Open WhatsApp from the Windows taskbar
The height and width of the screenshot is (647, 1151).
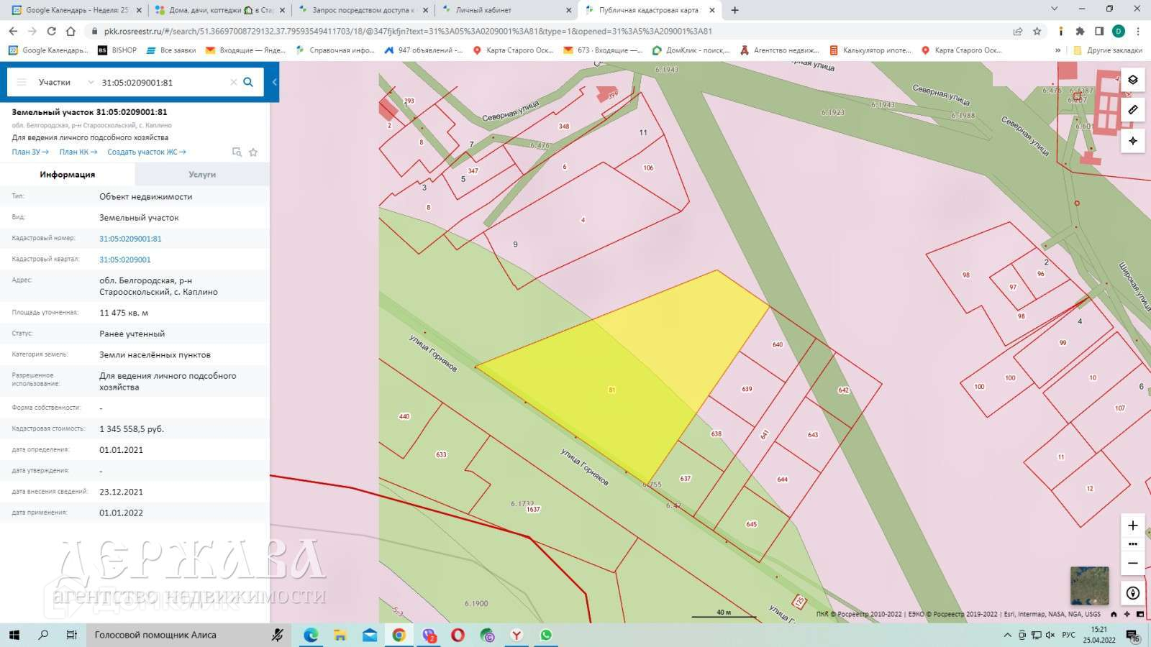click(546, 635)
